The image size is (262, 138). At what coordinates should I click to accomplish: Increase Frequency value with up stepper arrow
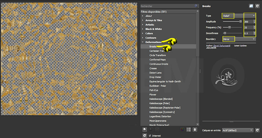tap(254, 26)
